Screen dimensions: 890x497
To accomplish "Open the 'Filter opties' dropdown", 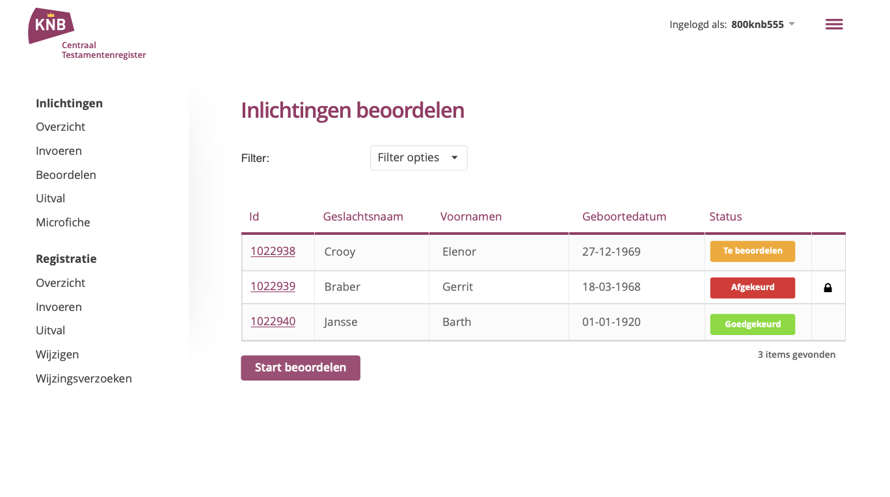I will (418, 157).
